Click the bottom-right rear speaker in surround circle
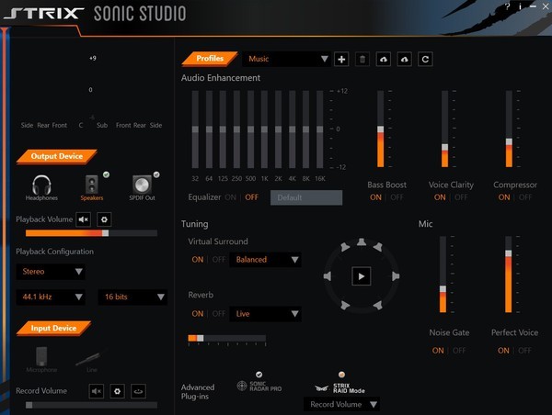552x415 pixels. pos(378,305)
